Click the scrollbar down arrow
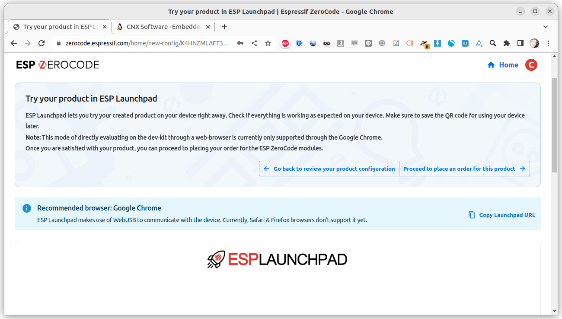This screenshot has height=319, width=562. tap(555, 311)
